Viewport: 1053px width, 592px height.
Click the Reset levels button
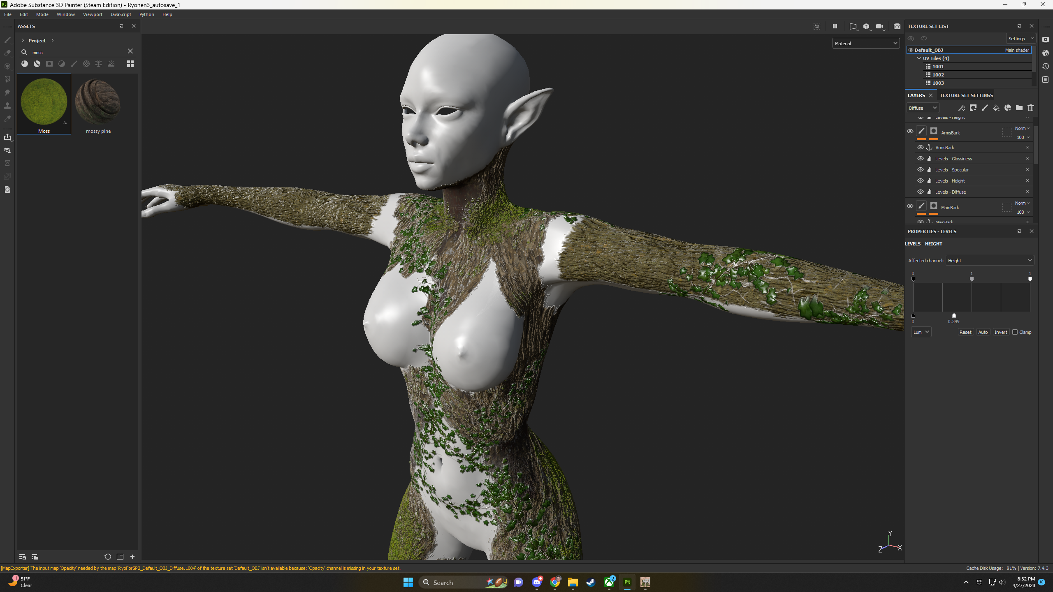point(965,332)
